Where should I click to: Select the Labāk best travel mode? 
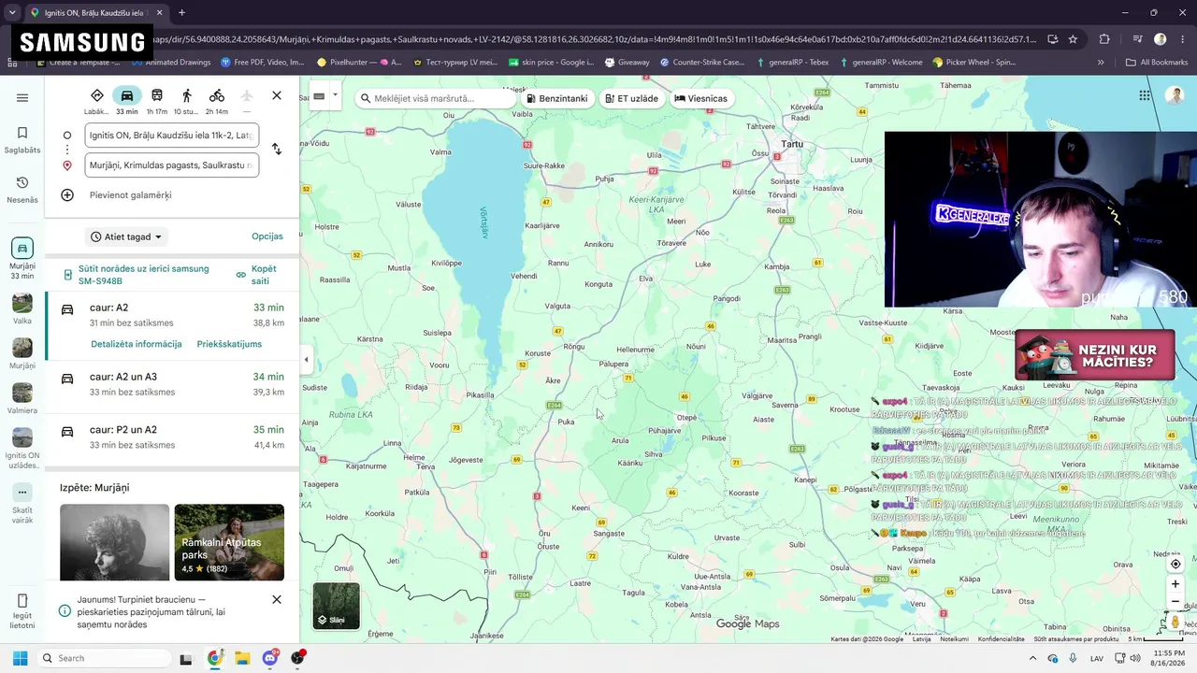coord(97,101)
